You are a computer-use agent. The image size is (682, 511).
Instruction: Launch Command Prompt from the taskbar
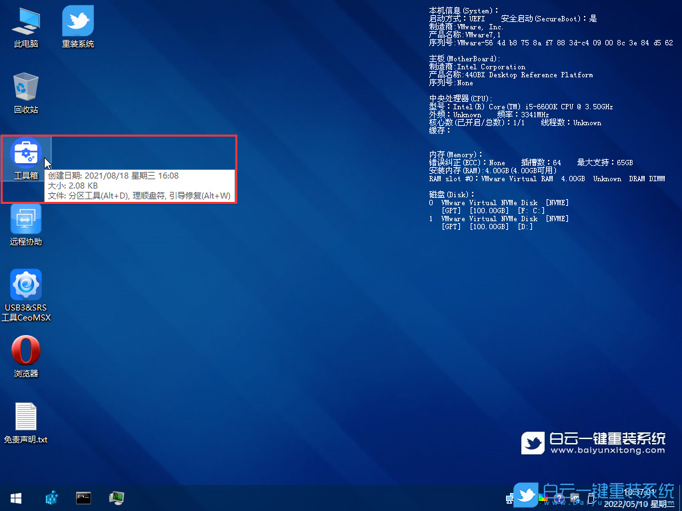coord(83,498)
